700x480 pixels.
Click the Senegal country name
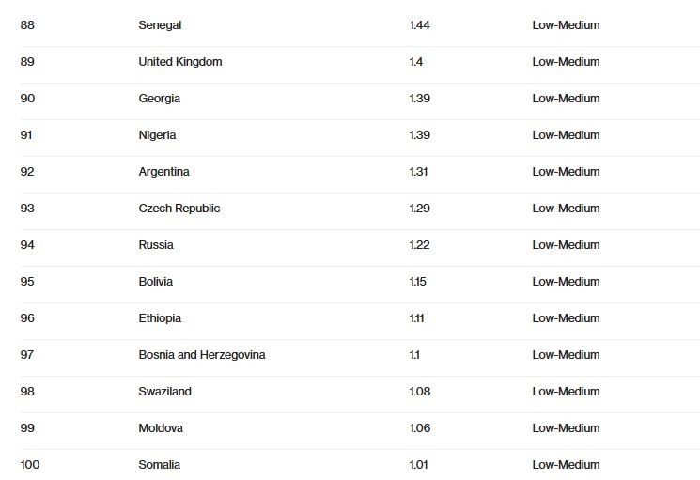160,25
